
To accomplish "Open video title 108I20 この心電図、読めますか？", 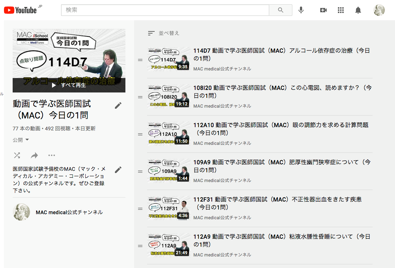I will click(282, 92).
